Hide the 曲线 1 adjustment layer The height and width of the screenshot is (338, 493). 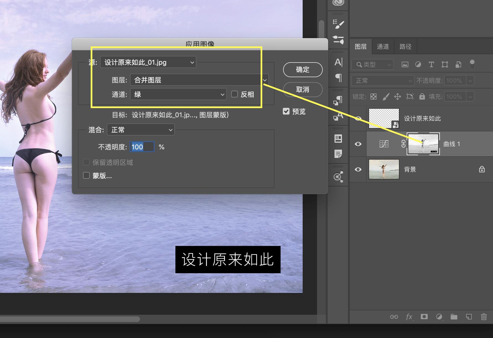tap(358, 144)
